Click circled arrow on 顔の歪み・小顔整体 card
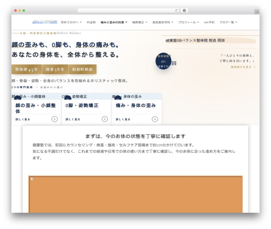This screenshot has height=229, width=271. (x=55, y=119)
